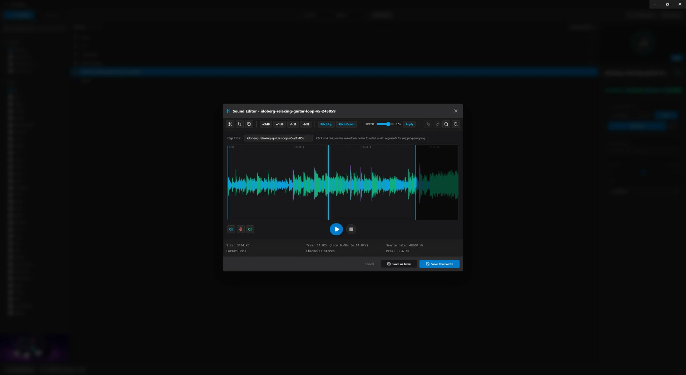Click the Pitch Down button
686x375 pixels.
pyautogui.click(x=346, y=124)
